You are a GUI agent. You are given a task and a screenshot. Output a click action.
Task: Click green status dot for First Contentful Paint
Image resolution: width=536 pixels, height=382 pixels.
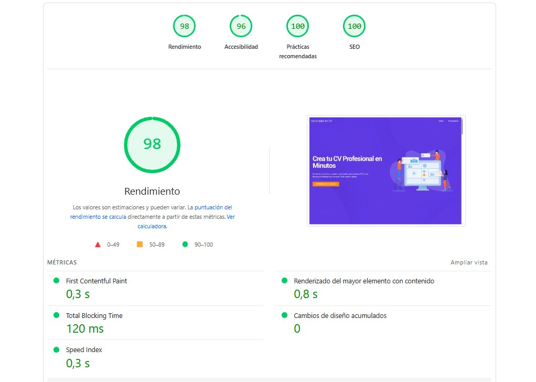57,280
